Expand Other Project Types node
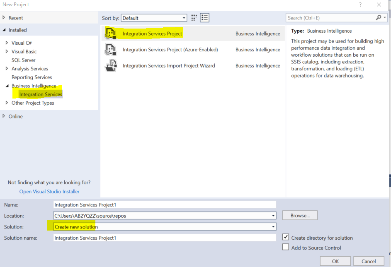The image size is (391, 267). (7, 103)
